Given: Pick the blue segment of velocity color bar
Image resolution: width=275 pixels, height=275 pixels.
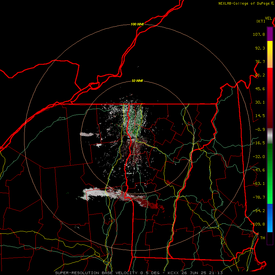Looking at the screenshot, I should point(270,218).
